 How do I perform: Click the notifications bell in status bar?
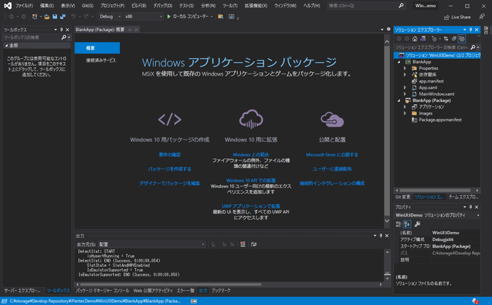pos(475,301)
